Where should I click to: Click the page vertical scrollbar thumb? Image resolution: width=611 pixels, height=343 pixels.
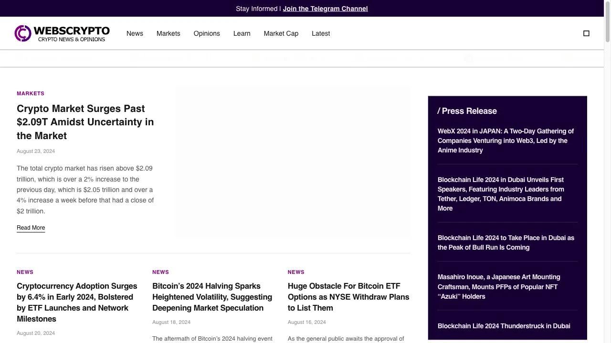607,21
